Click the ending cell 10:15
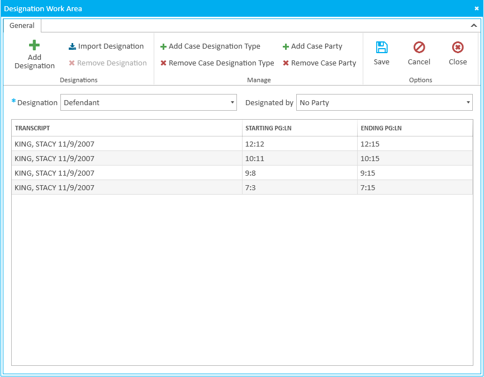This screenshot has height=377, width=484. [x=415, y=158]
